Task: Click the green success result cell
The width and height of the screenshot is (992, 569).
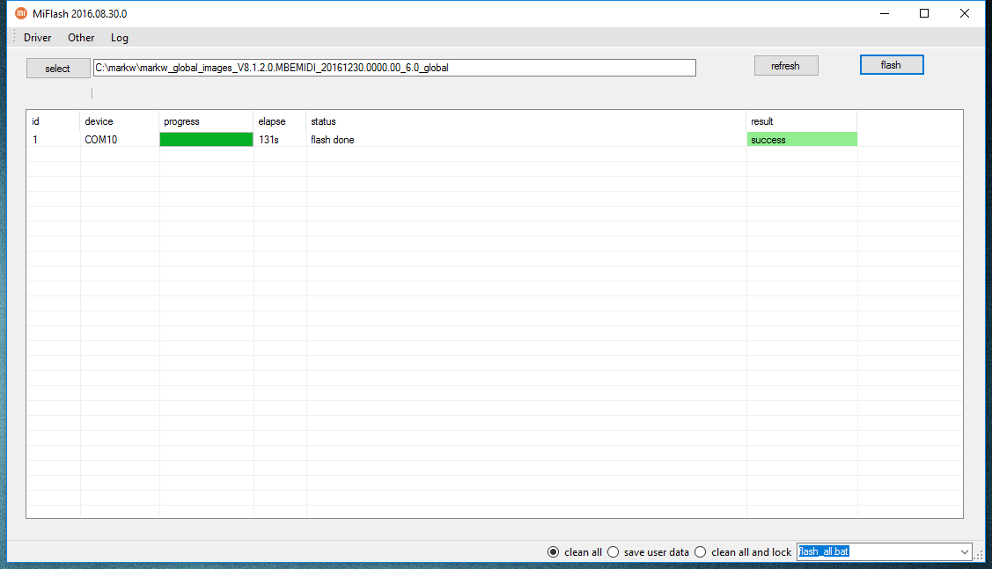Action: click(x=802, y=140)
